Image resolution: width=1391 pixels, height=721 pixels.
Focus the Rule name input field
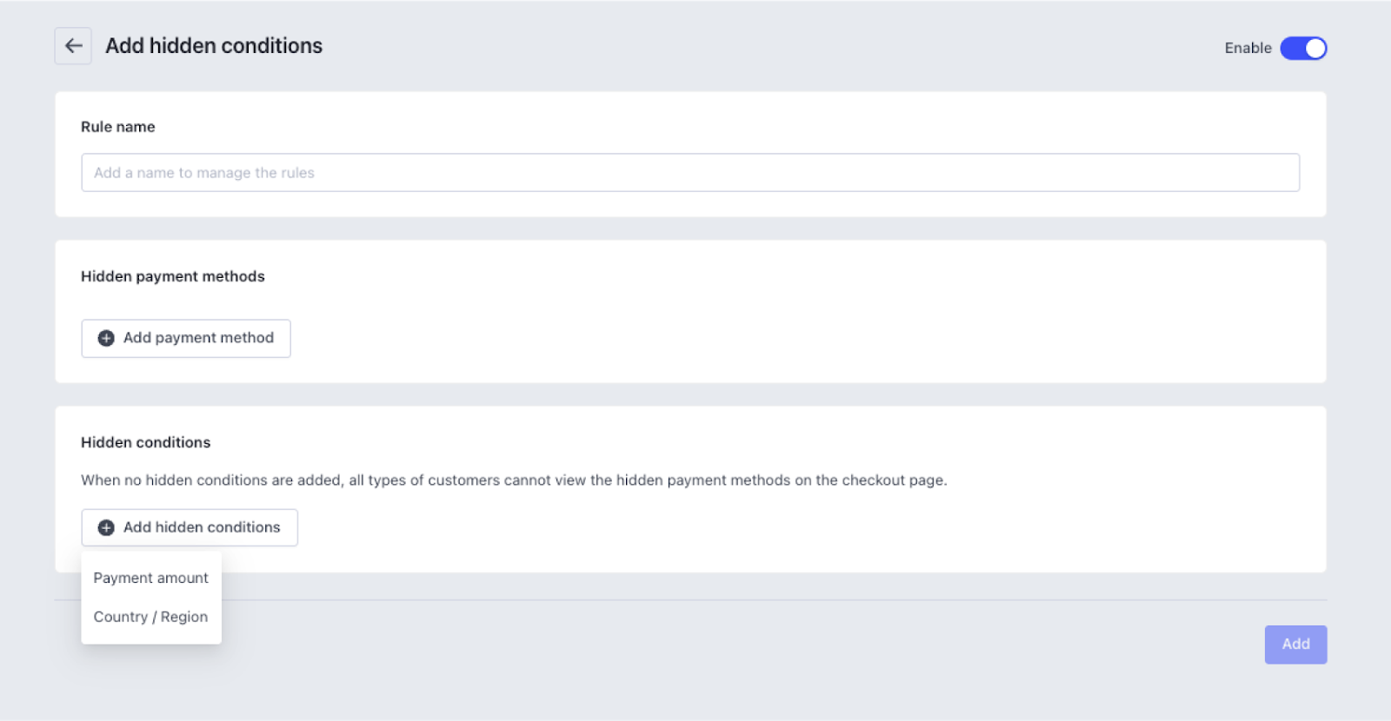point(690,173)
